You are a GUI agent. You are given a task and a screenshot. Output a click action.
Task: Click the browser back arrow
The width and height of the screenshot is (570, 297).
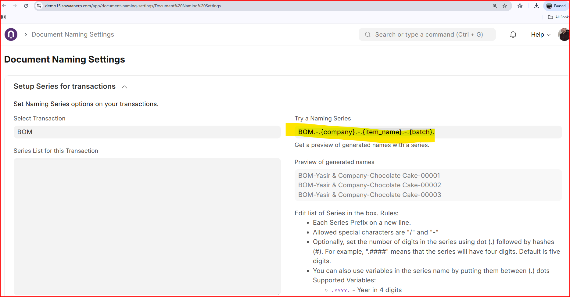point(4,6)
